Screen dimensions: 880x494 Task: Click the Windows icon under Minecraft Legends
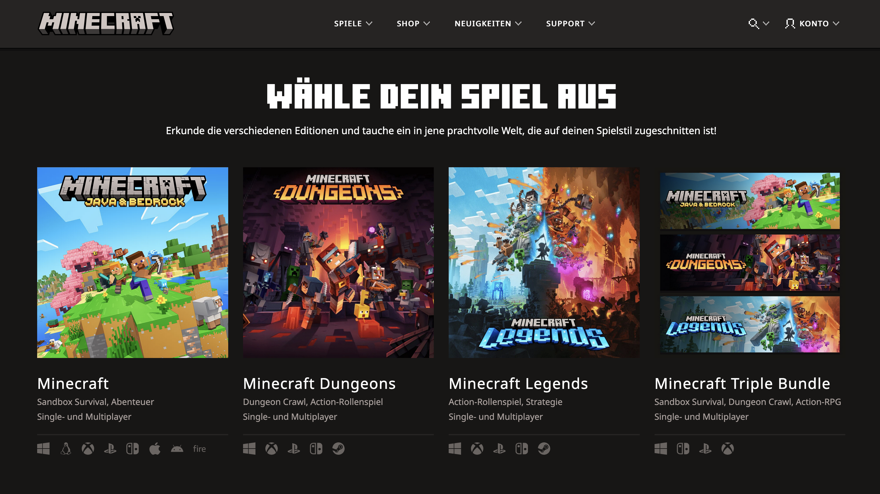[455, 449]
